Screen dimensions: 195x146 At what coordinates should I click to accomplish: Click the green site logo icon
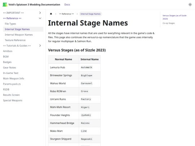click(5, 5)
